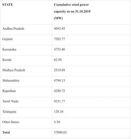Select the Kerala value 62.50
Screen dimensions: 131x139
pyautogui.click(x=58, y=60)
